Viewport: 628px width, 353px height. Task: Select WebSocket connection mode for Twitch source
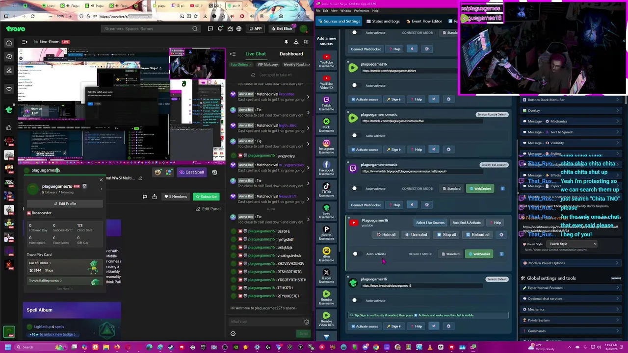click(x=480, y=188)
